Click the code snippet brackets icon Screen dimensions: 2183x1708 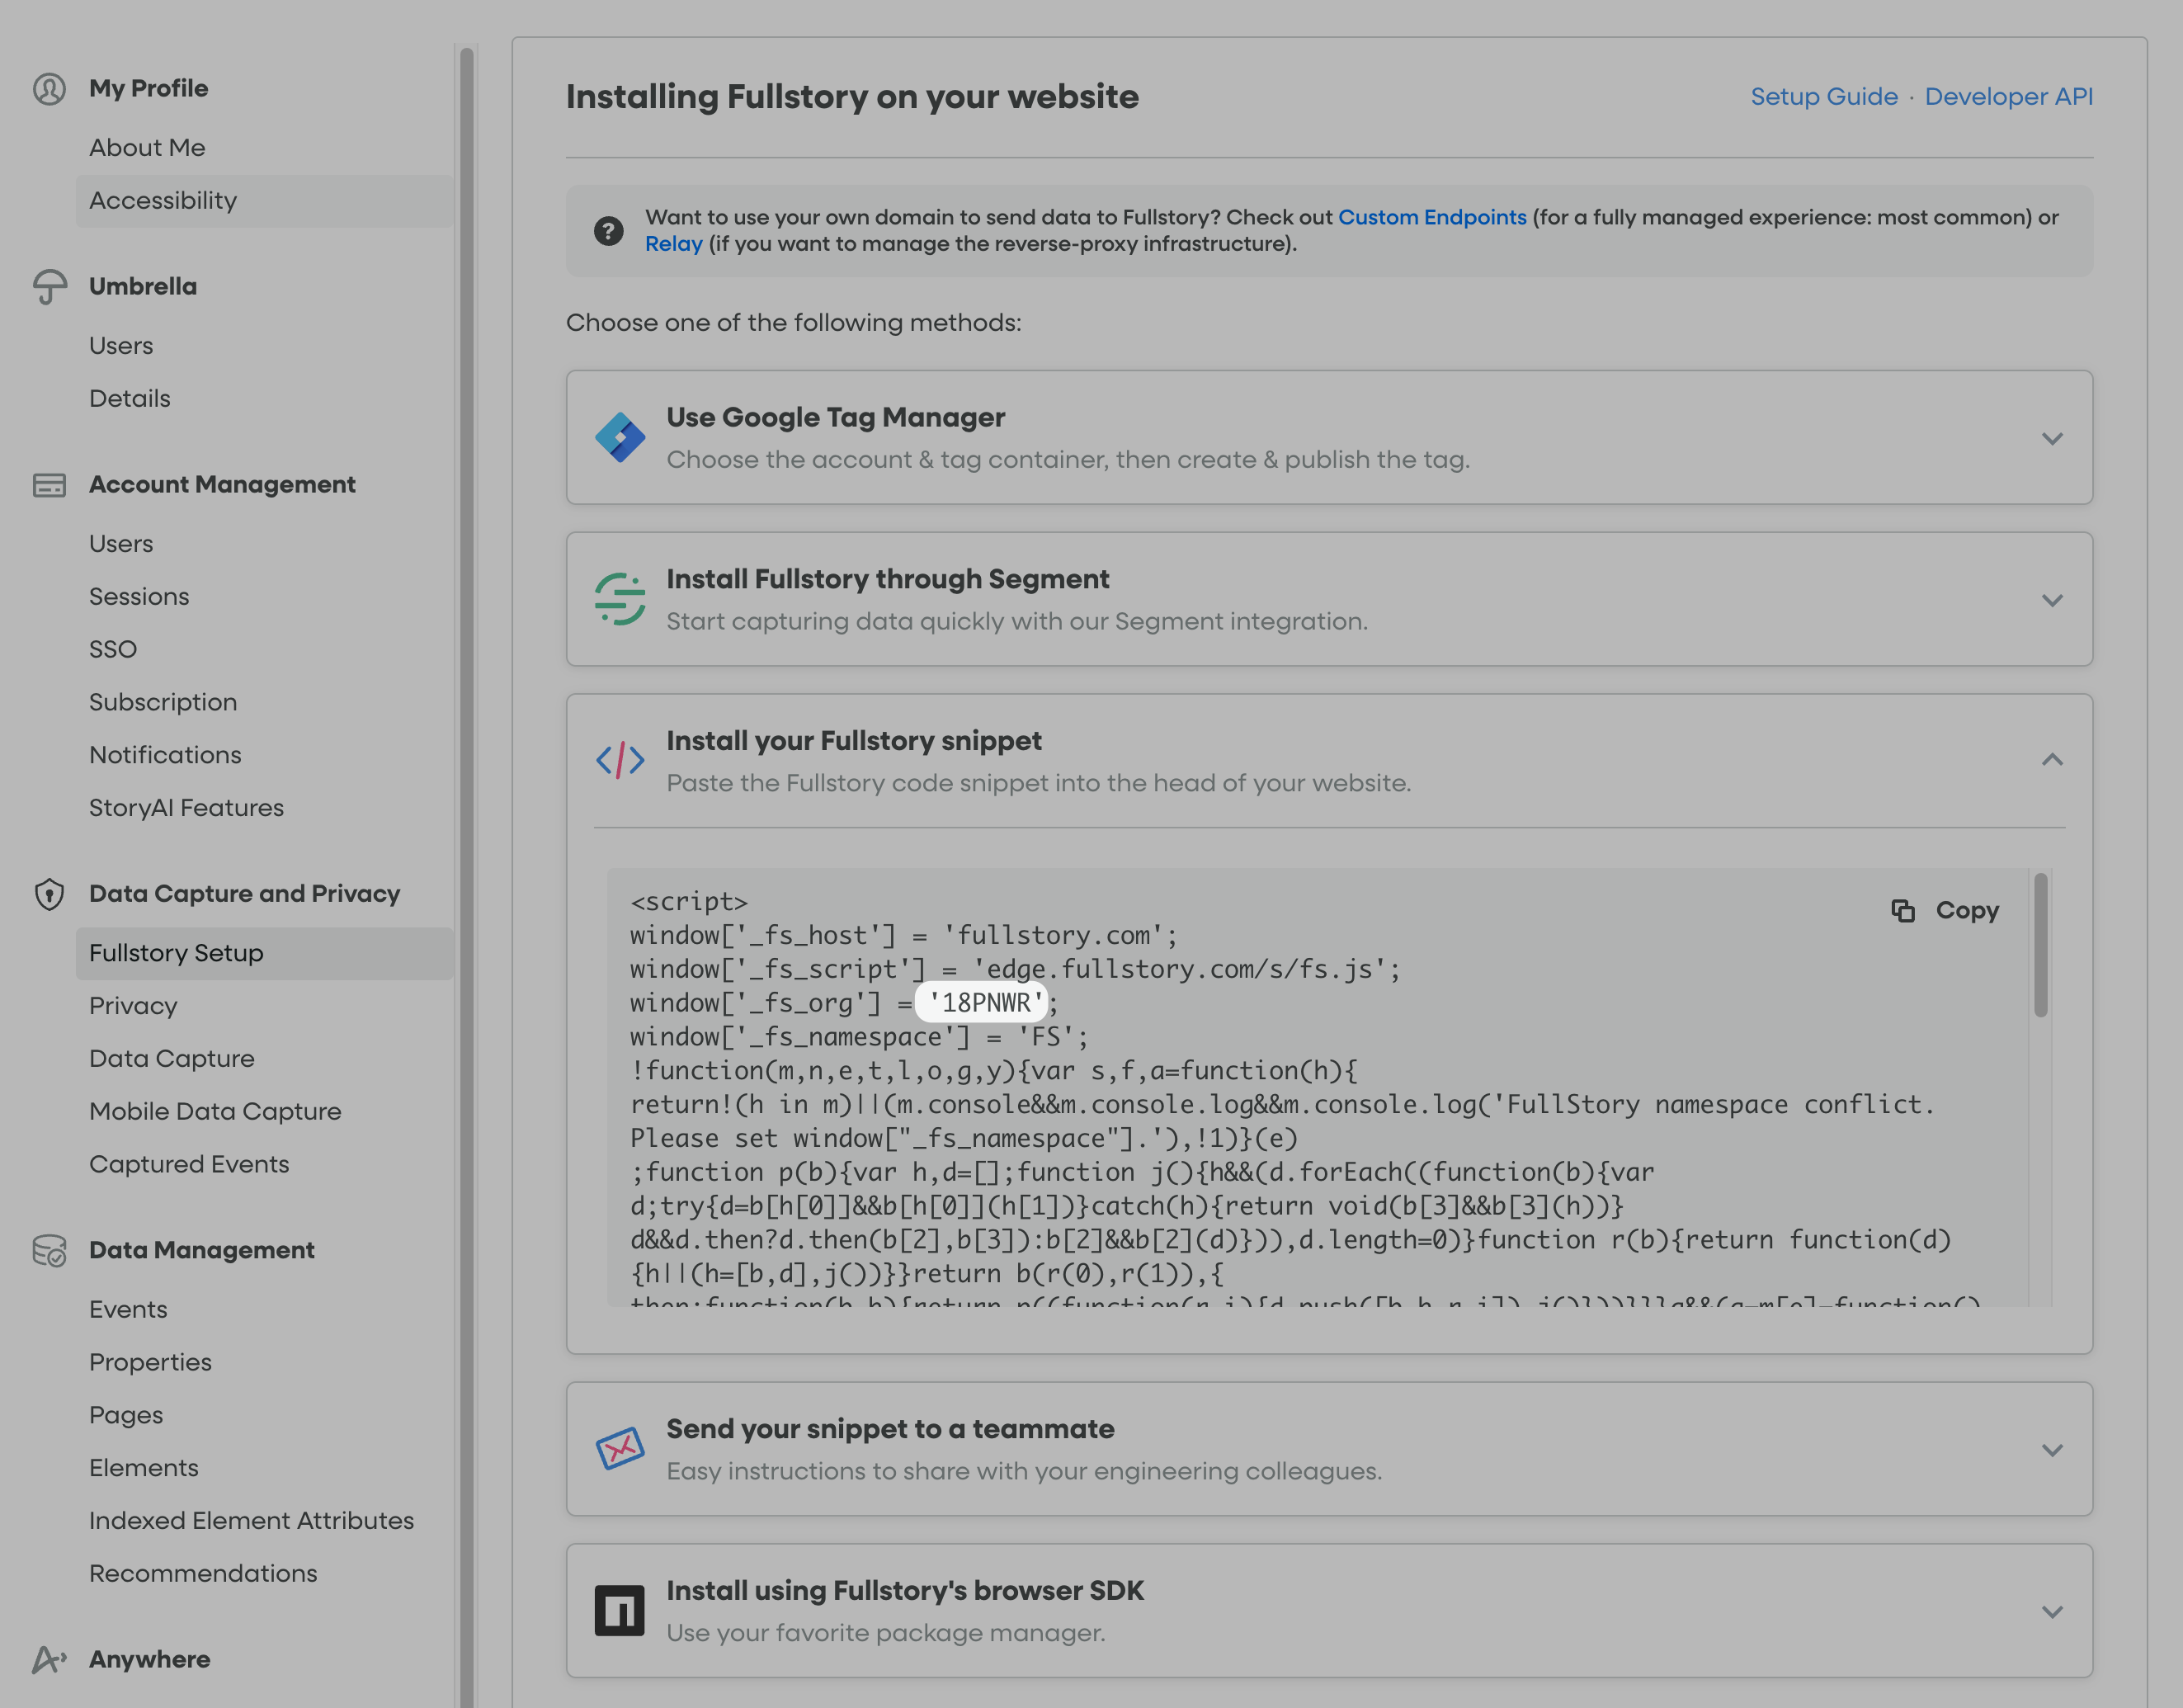click(619, 760)
